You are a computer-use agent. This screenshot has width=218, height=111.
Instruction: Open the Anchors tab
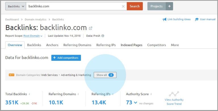[52, 45]
